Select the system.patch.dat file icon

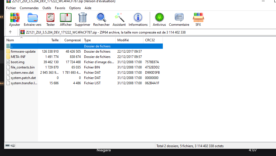tap(8, 78)
